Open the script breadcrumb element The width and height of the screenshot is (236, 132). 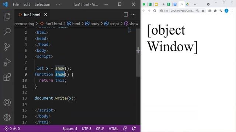tap(114, 23)
